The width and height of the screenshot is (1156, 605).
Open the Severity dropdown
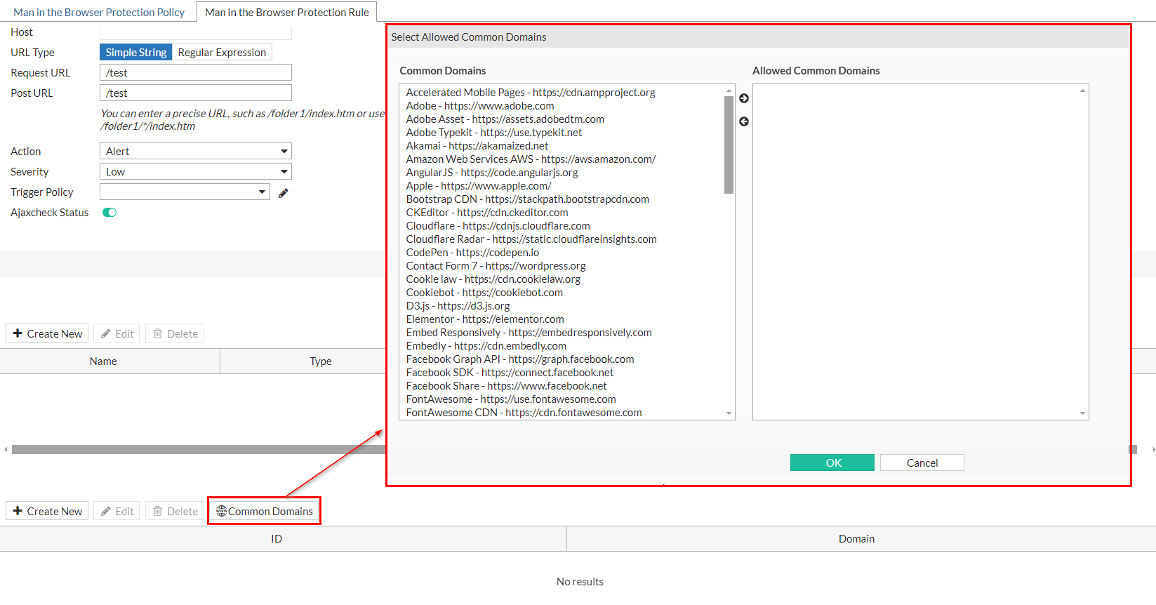(x=196, y=172)
